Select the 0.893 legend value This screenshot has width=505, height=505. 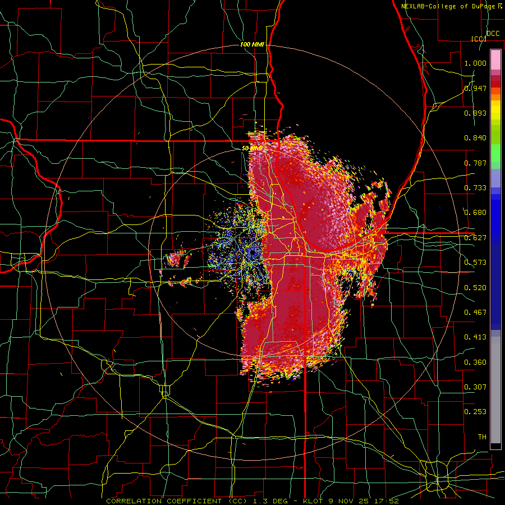tap(475, 113)
